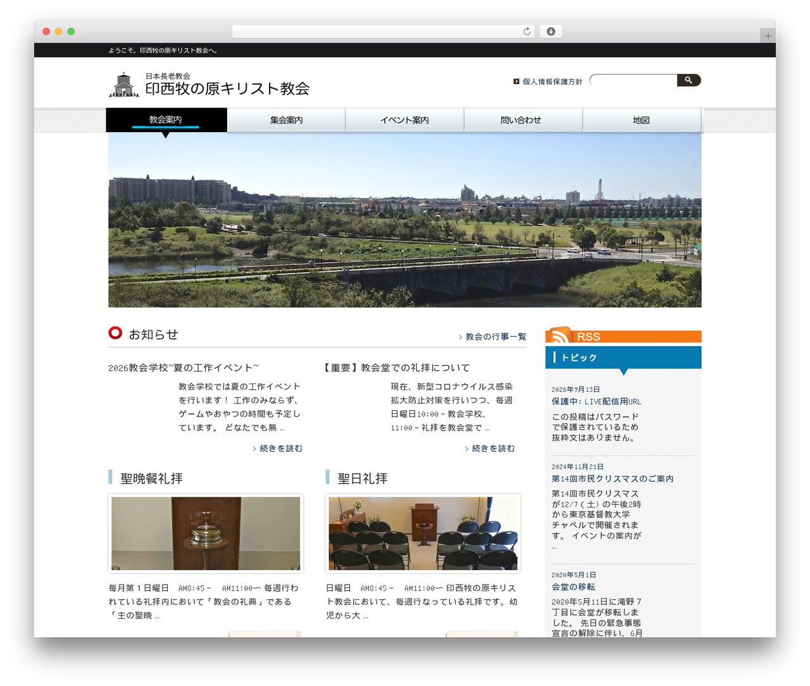Click the 聖晩餐礼拝 section heading
This screenshot has width=810, height=686.
[x=152, y=478]
